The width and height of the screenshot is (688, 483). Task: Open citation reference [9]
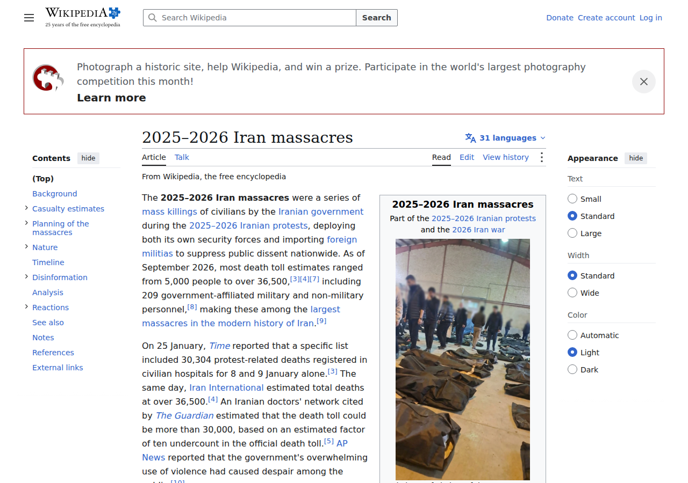coord(321,321)
